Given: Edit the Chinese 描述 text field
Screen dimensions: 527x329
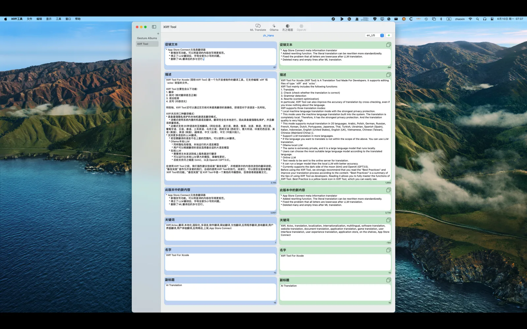Looking at the screenshot, I should (x=220, y=129).
